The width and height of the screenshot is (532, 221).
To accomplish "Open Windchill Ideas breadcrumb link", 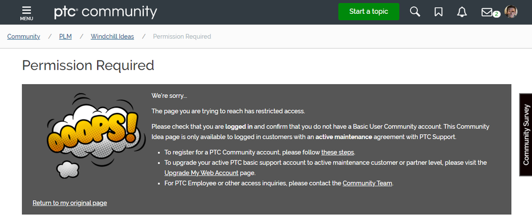I will point(112,37).
